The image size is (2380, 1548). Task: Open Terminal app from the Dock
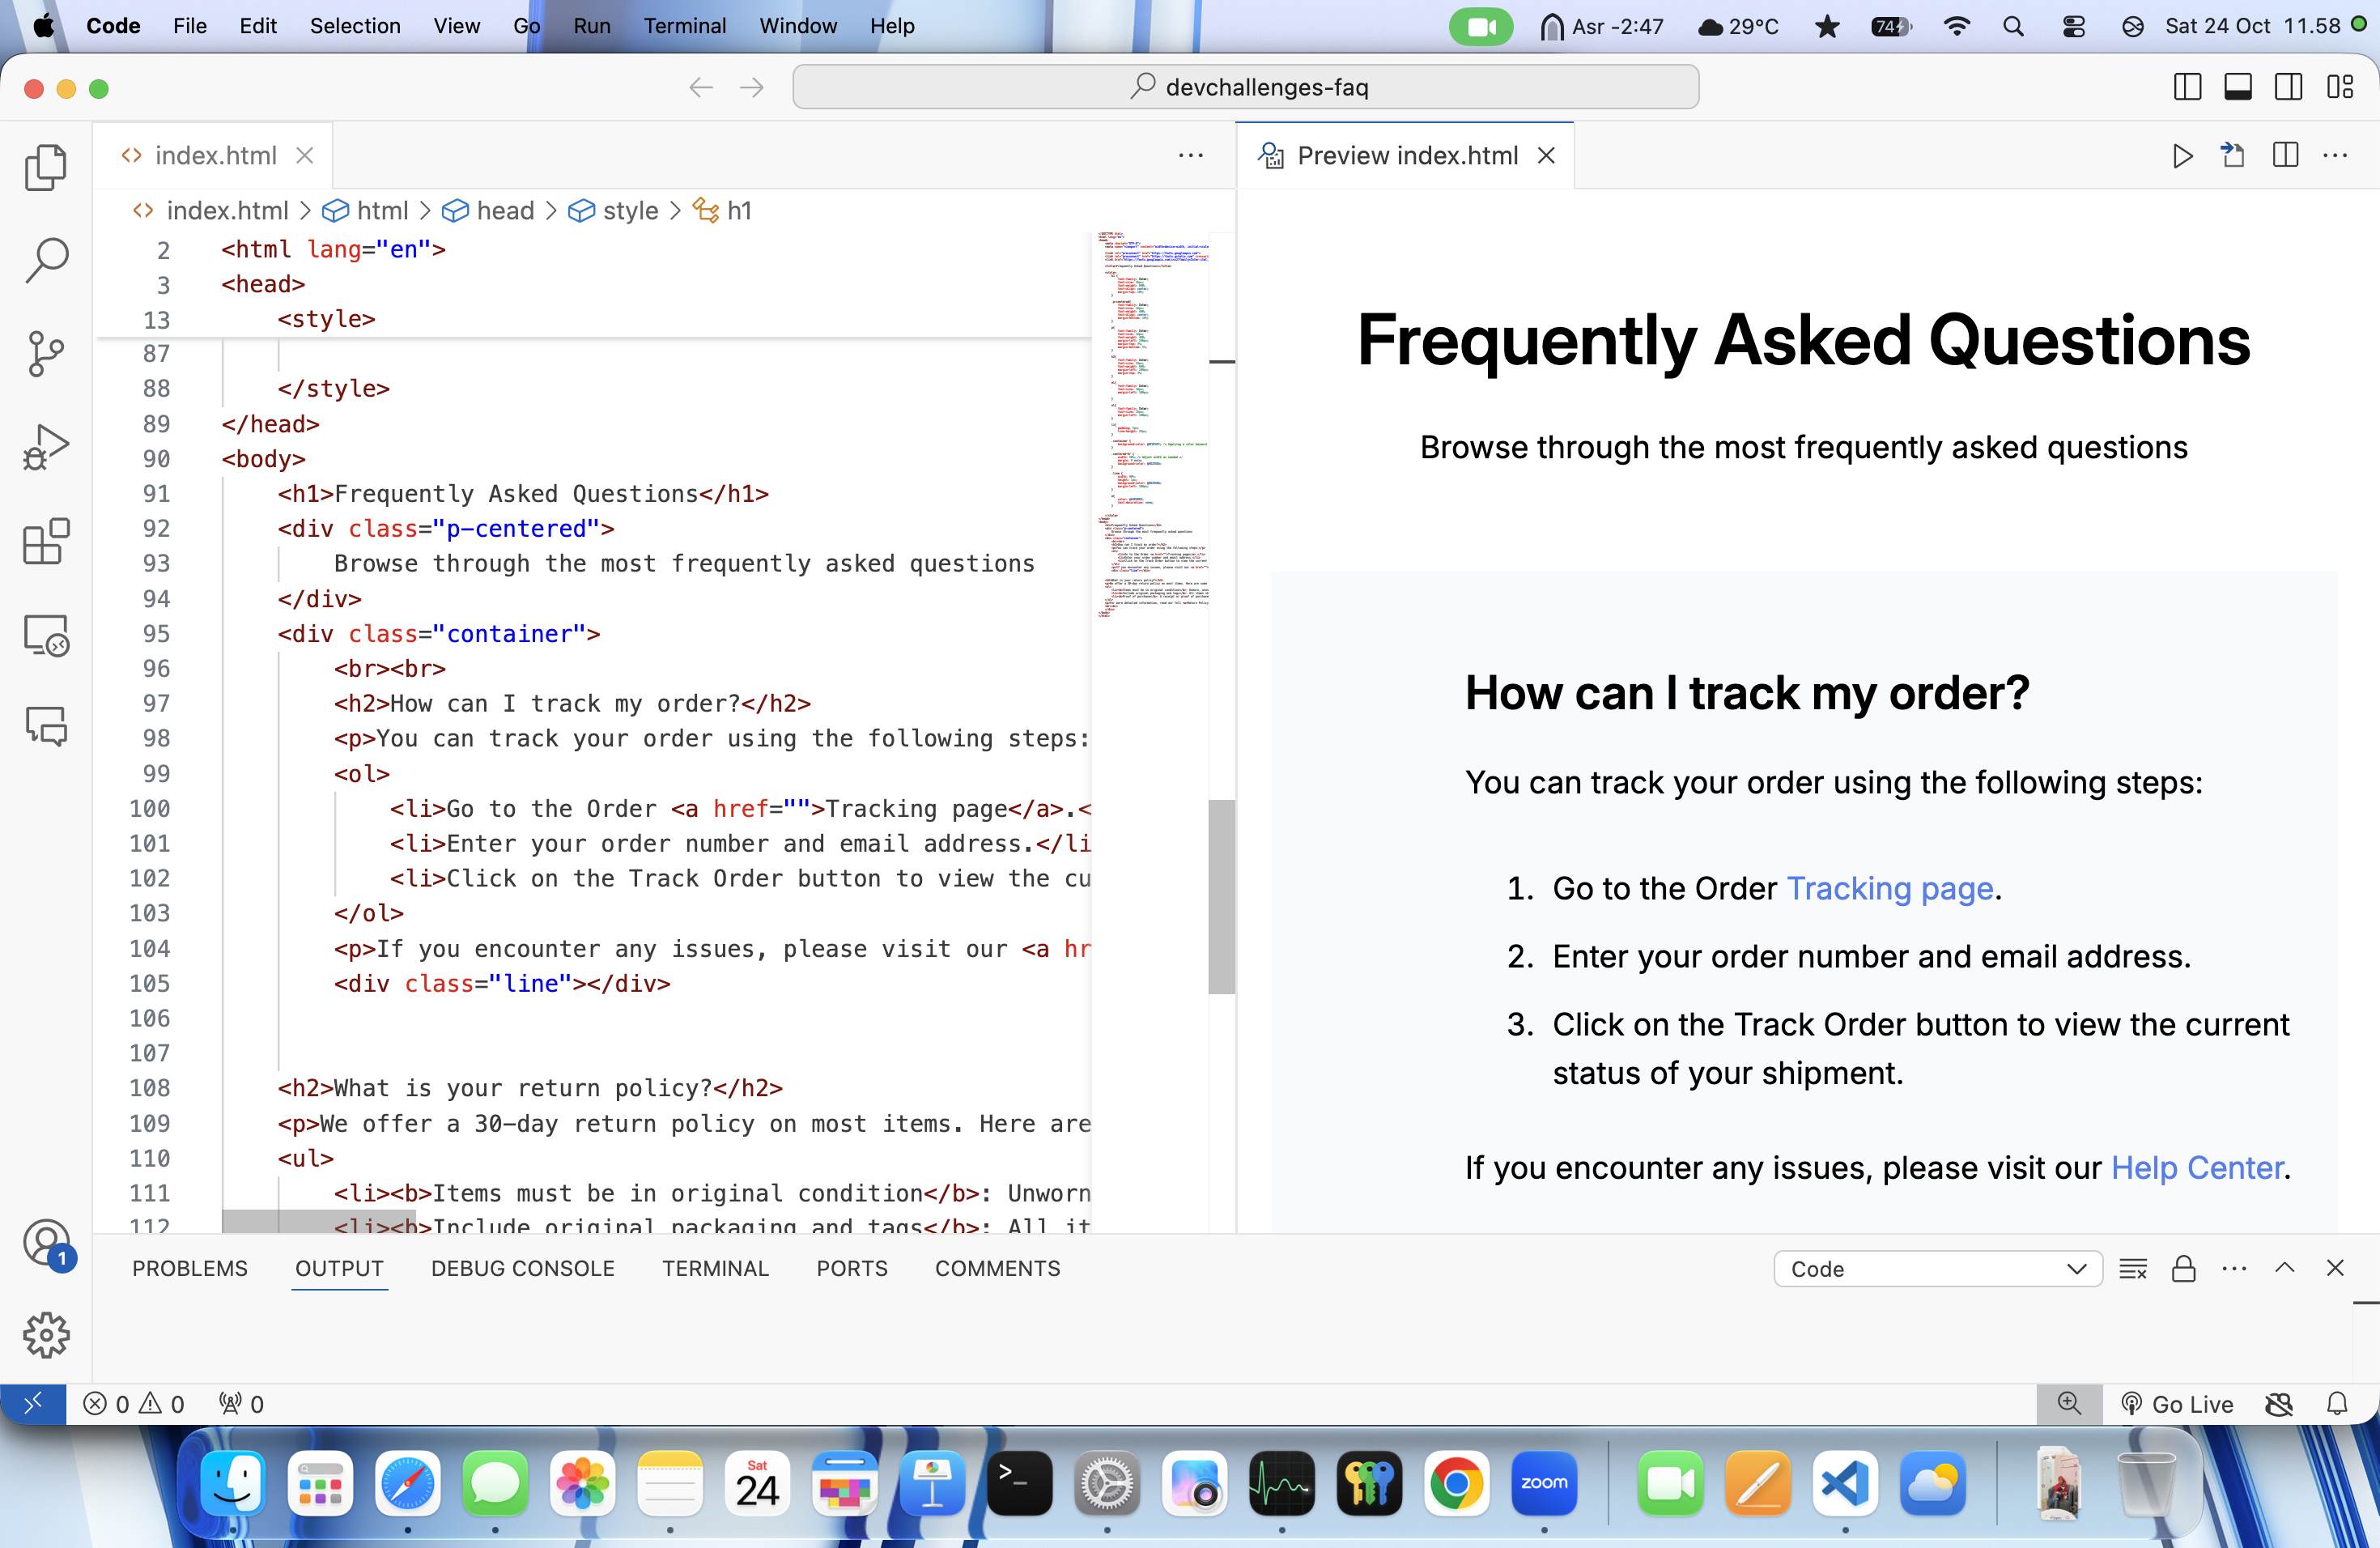[1019, 1483]
